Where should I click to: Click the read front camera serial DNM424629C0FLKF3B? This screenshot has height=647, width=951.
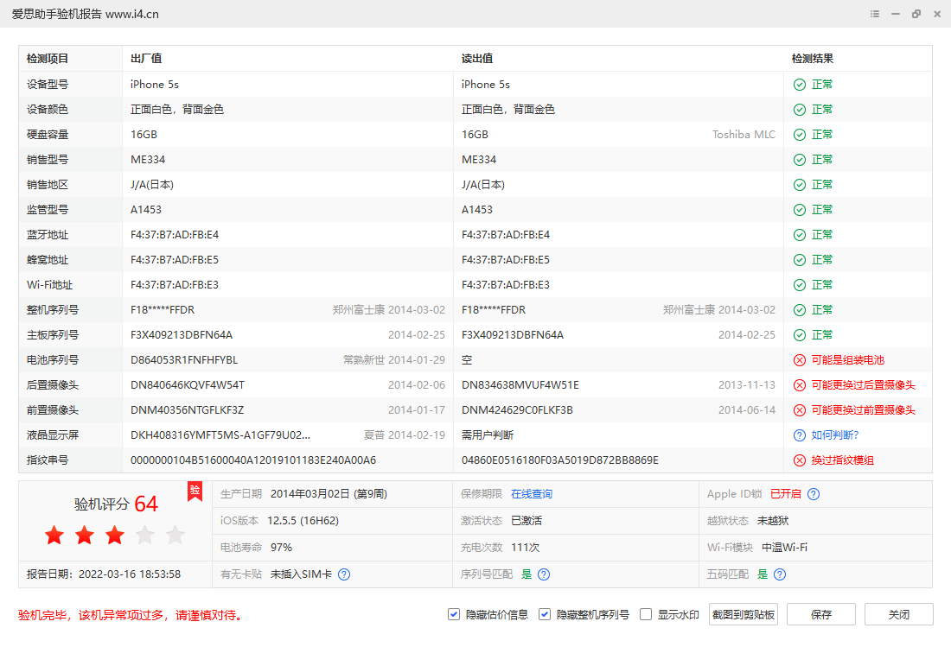pyautogui.click(x=517, y=410)
